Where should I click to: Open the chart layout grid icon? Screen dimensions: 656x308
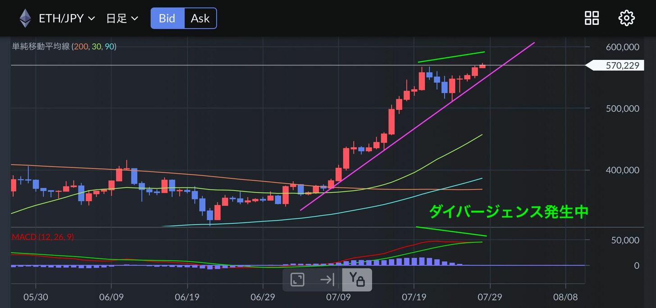592,18
